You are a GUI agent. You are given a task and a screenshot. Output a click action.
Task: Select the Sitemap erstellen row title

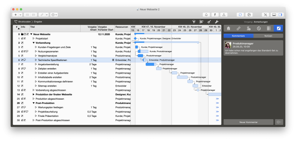[x=47, y=86]
